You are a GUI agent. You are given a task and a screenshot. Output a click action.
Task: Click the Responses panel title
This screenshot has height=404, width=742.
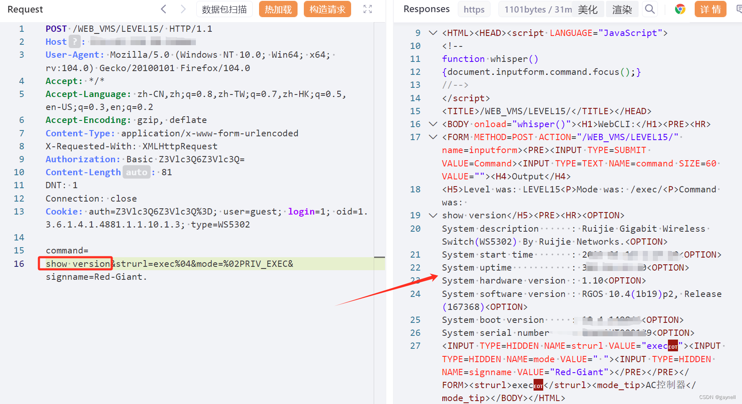point(426,9)
